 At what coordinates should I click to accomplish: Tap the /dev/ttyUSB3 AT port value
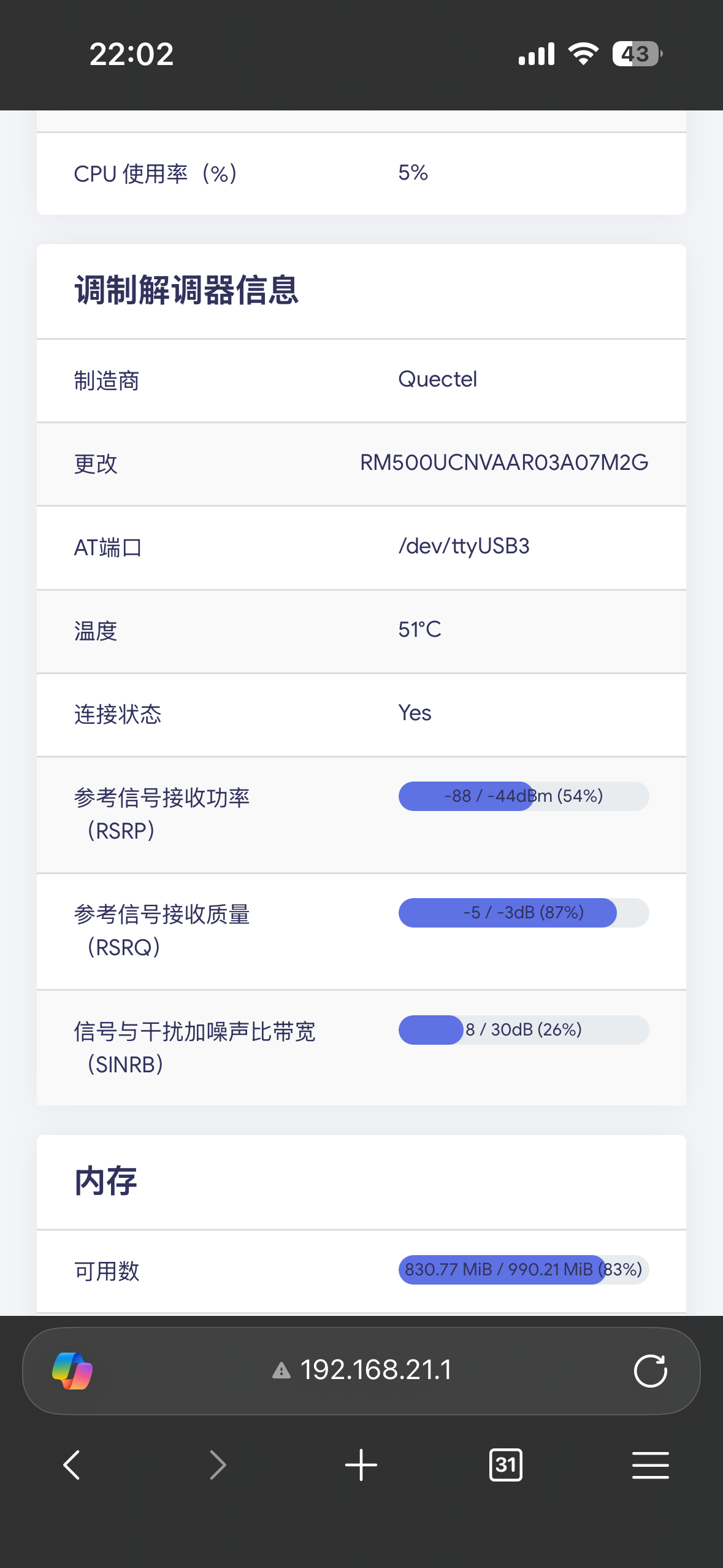(464, 546)
